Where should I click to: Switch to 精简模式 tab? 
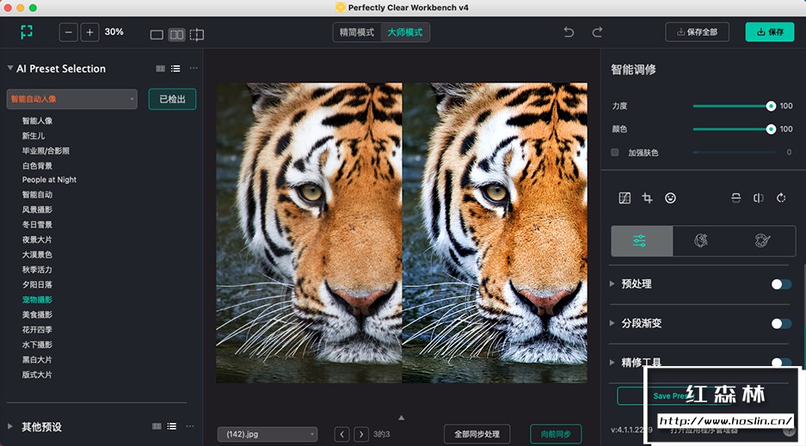point(357,33)
